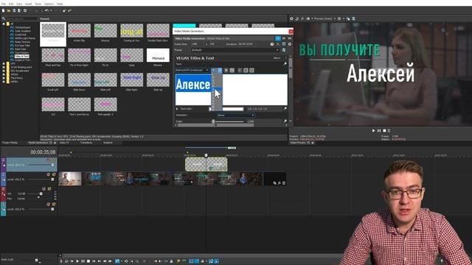This screenshot has height=265, width=472.
Task: Click the text event on top timeline track
Action: (206, 165)
